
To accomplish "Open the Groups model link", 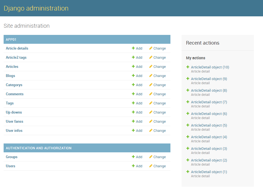I will pyautogui.click(x=12, y=157).
